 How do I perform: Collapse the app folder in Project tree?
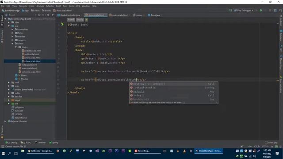point(9,26)
